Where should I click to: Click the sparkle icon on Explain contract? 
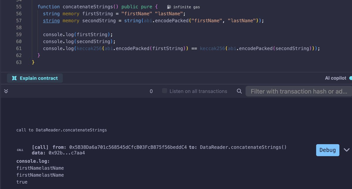(14, 78)
